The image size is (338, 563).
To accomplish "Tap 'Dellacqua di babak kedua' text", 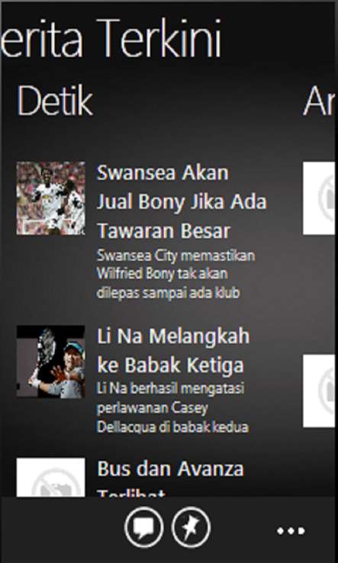I will 172,427.
